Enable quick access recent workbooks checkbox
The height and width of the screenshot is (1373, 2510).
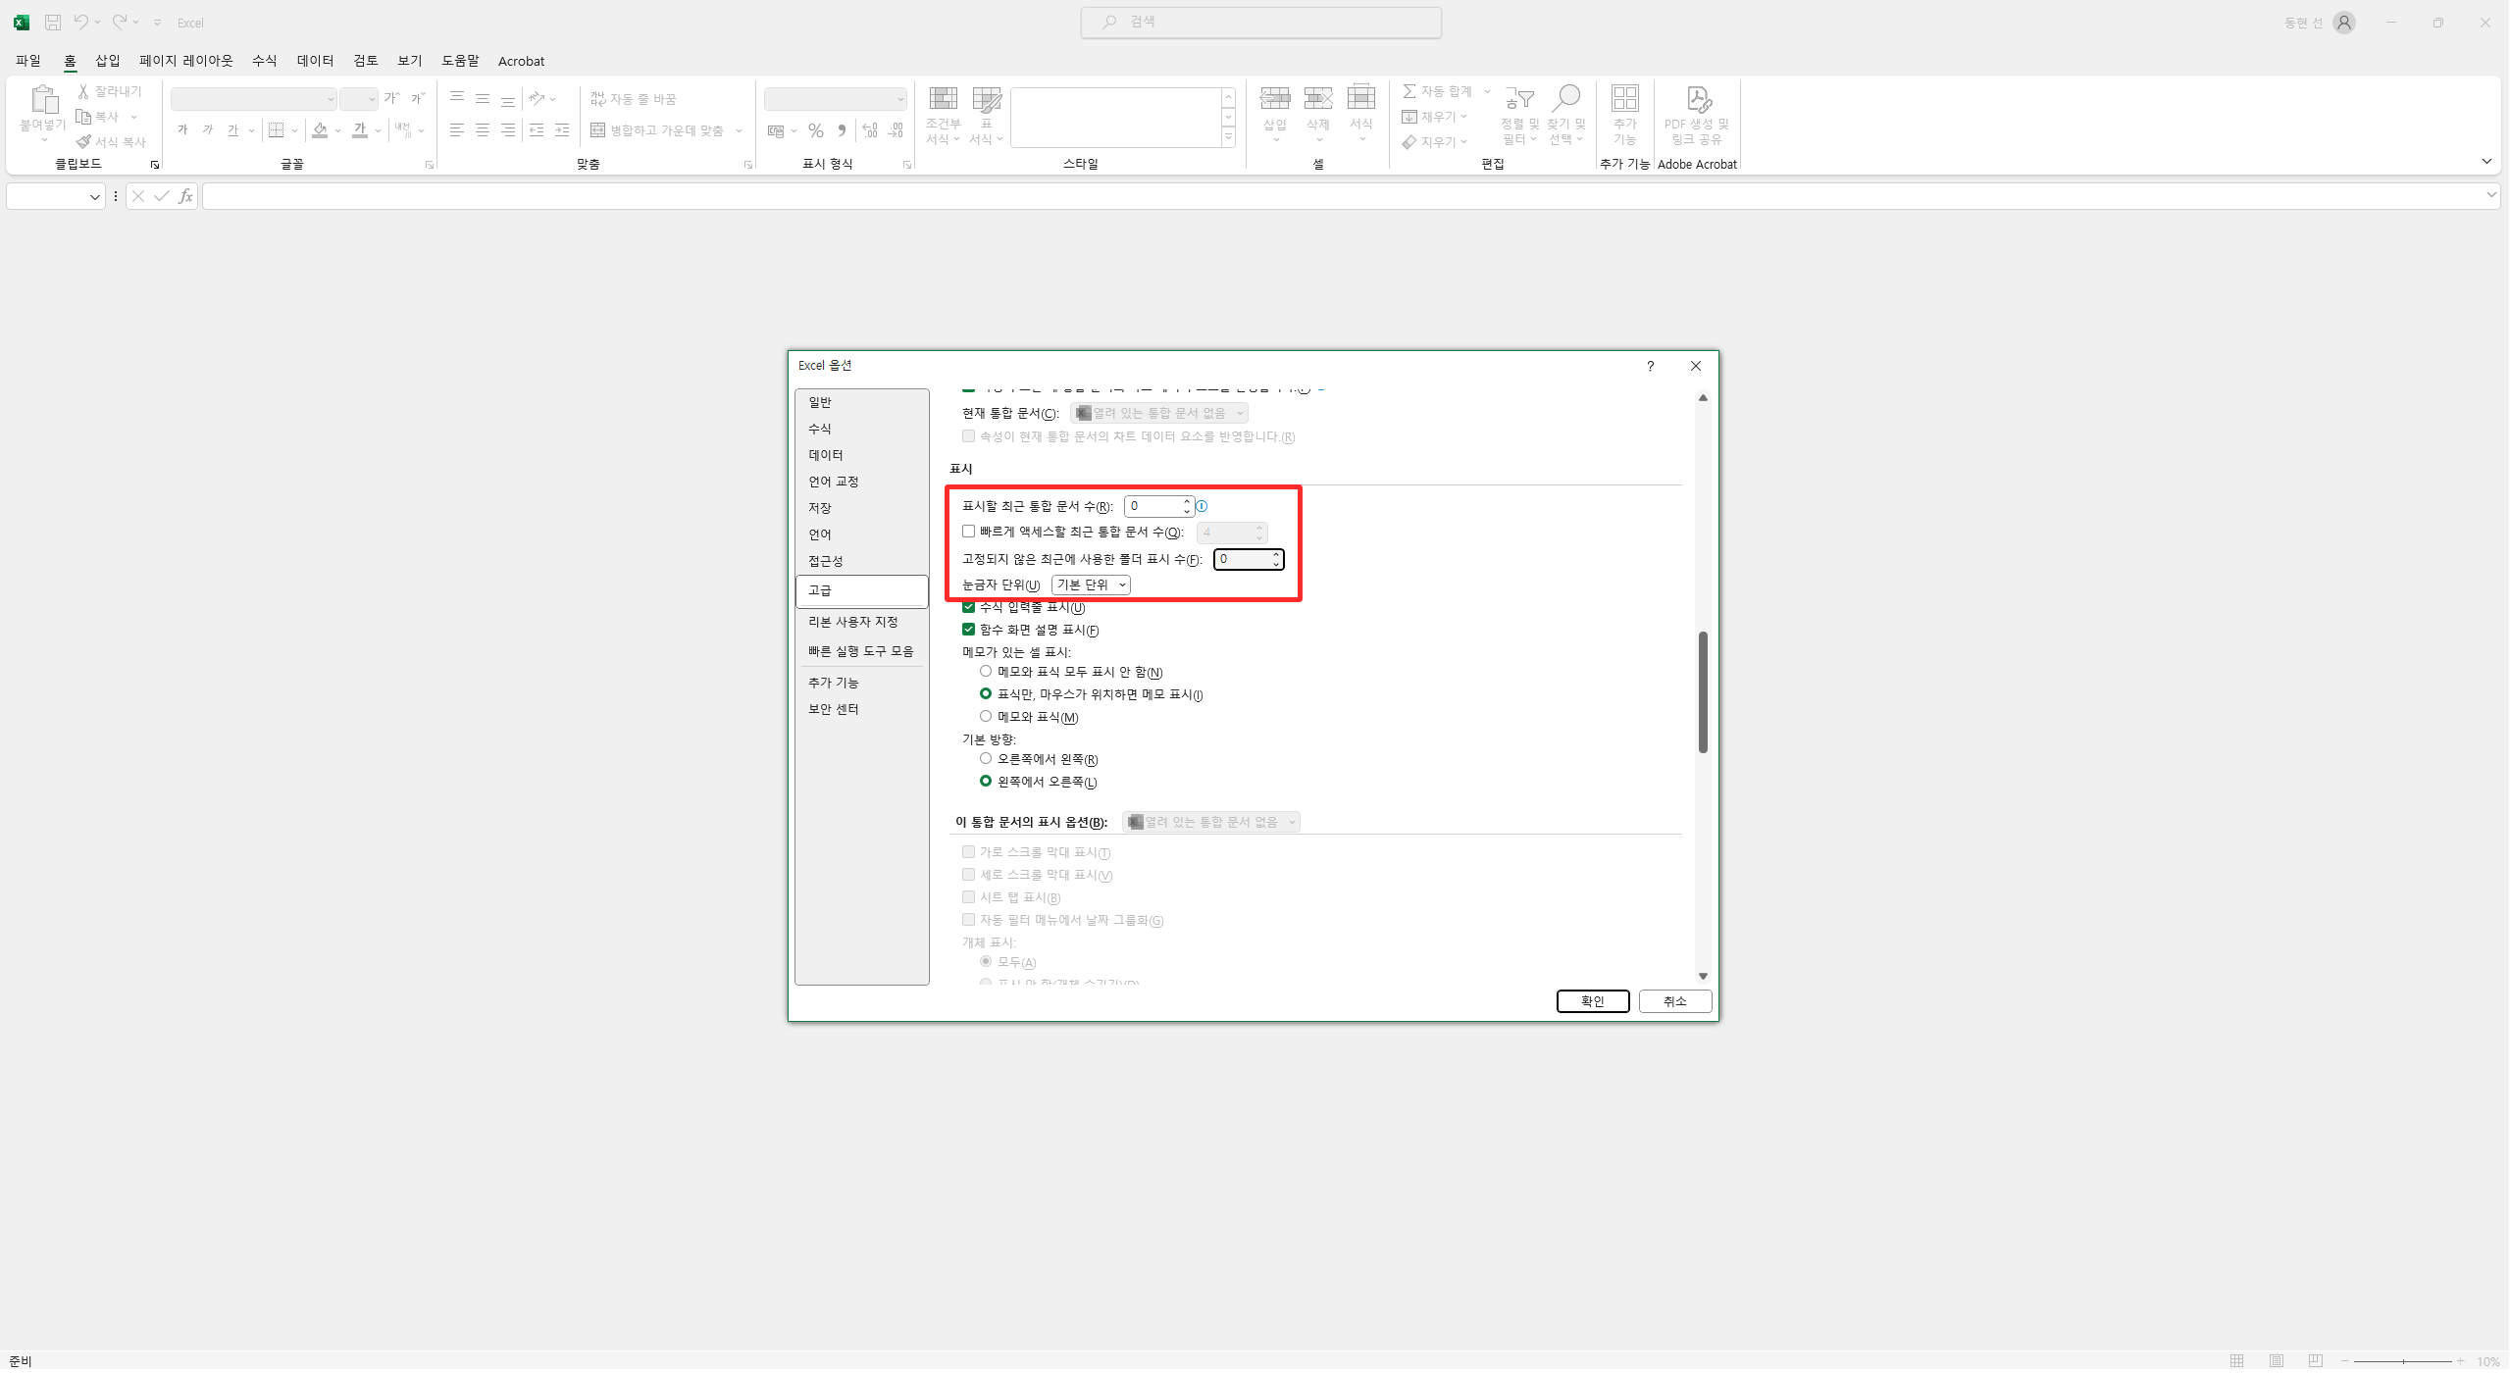click(x=968, y=532)
